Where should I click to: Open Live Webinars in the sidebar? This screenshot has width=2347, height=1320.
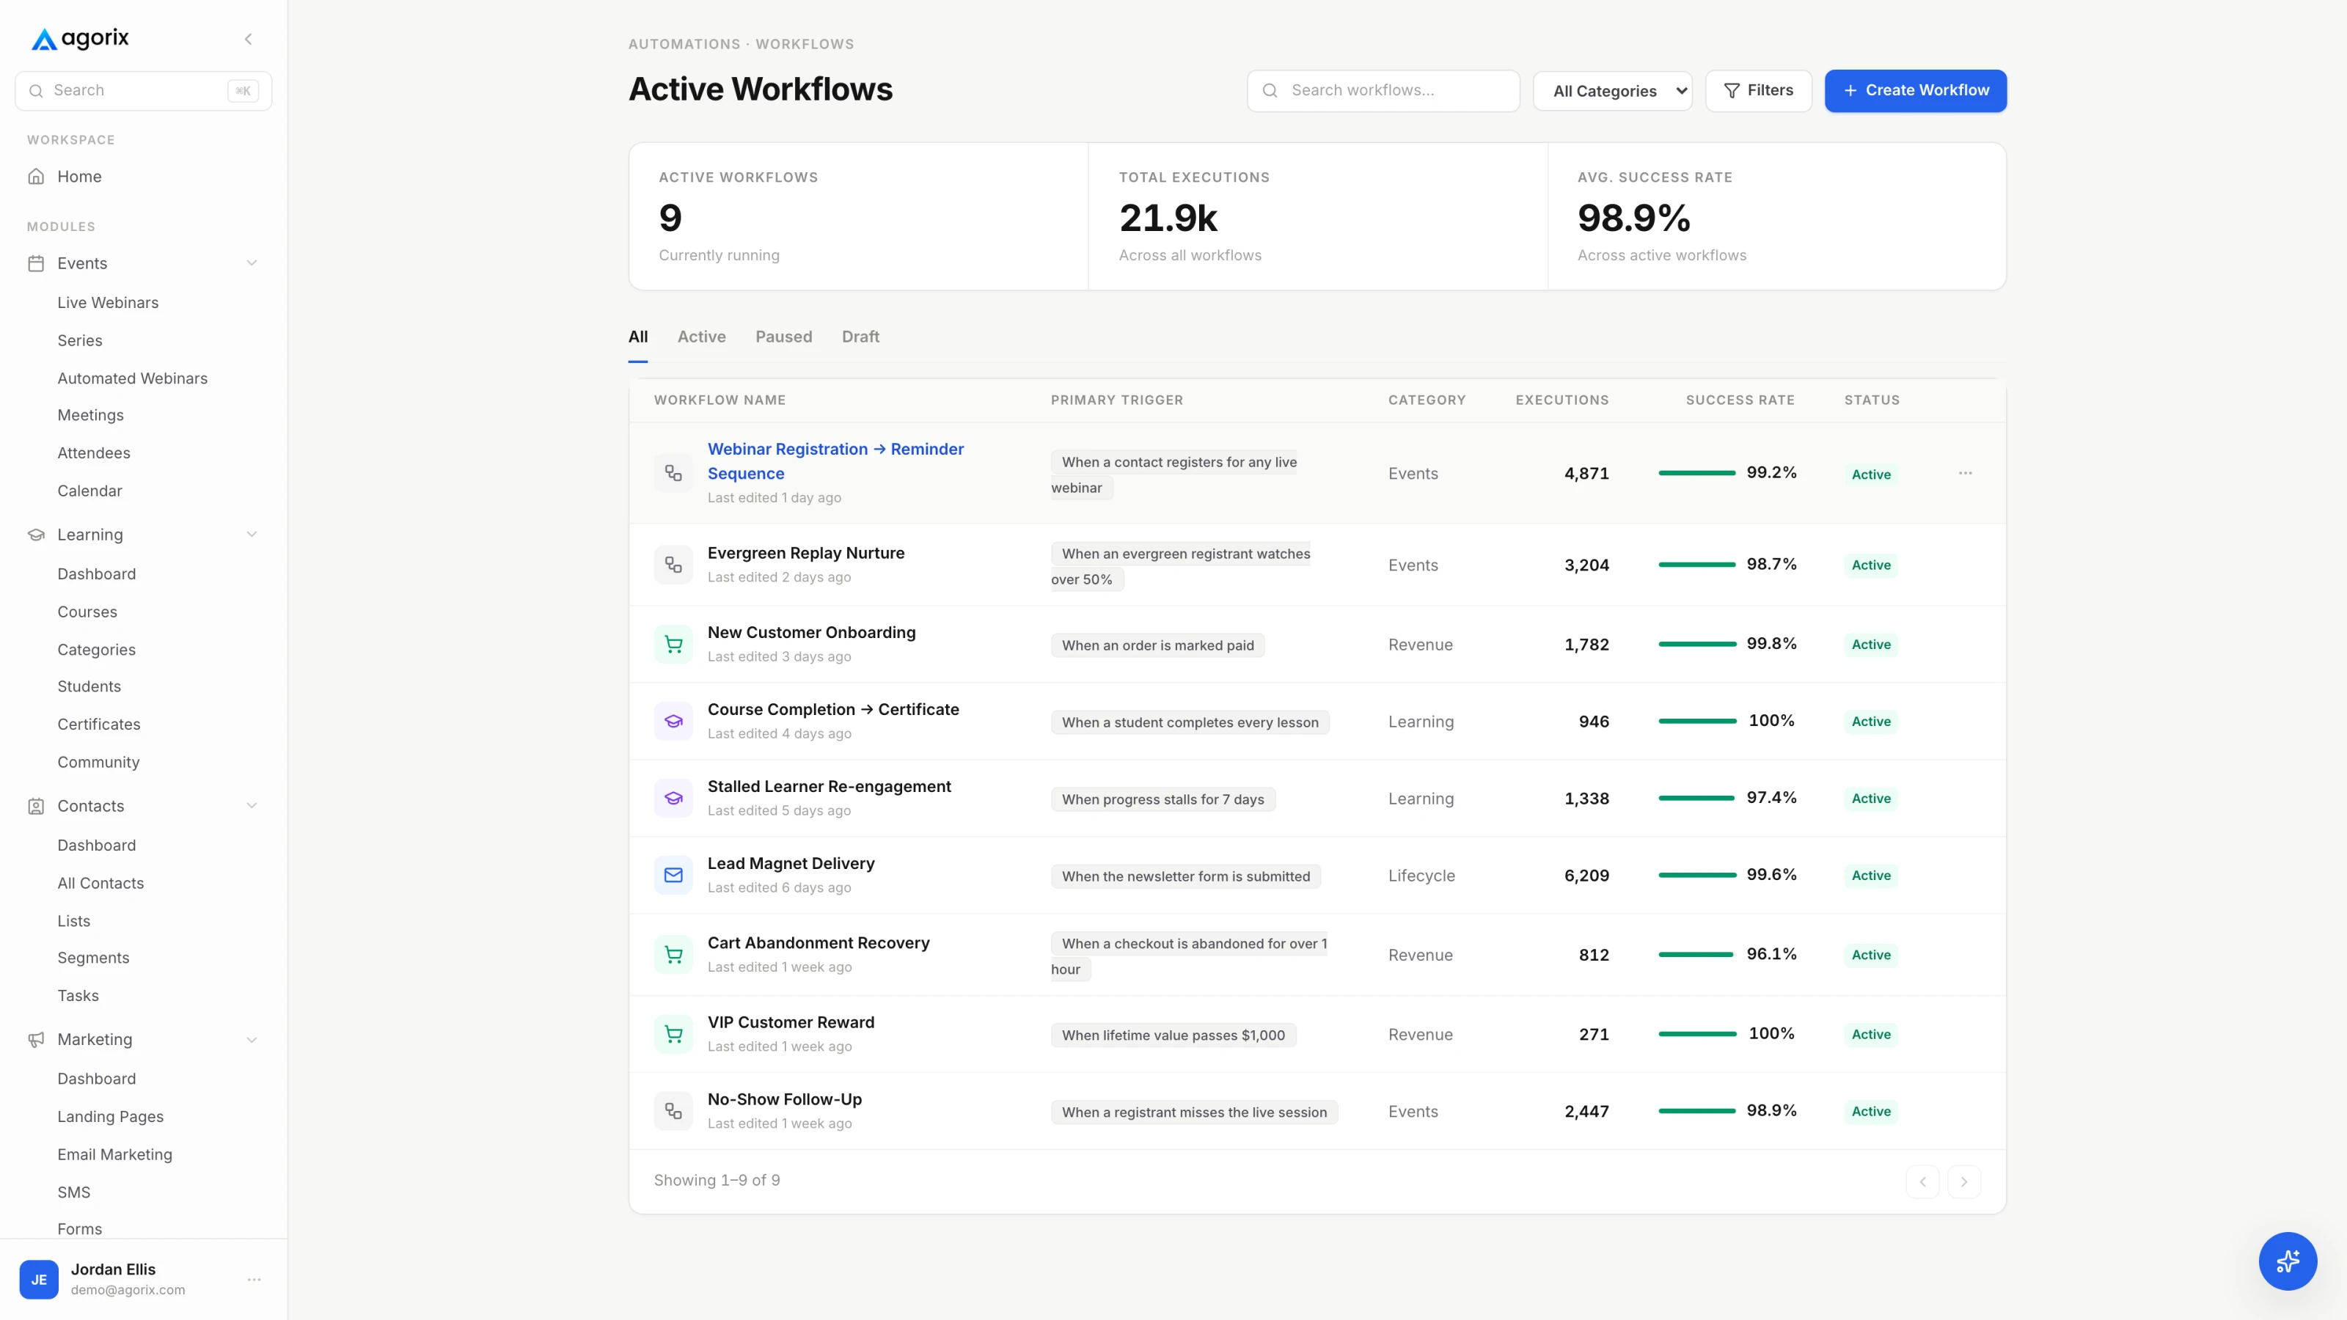pos(108,302)
